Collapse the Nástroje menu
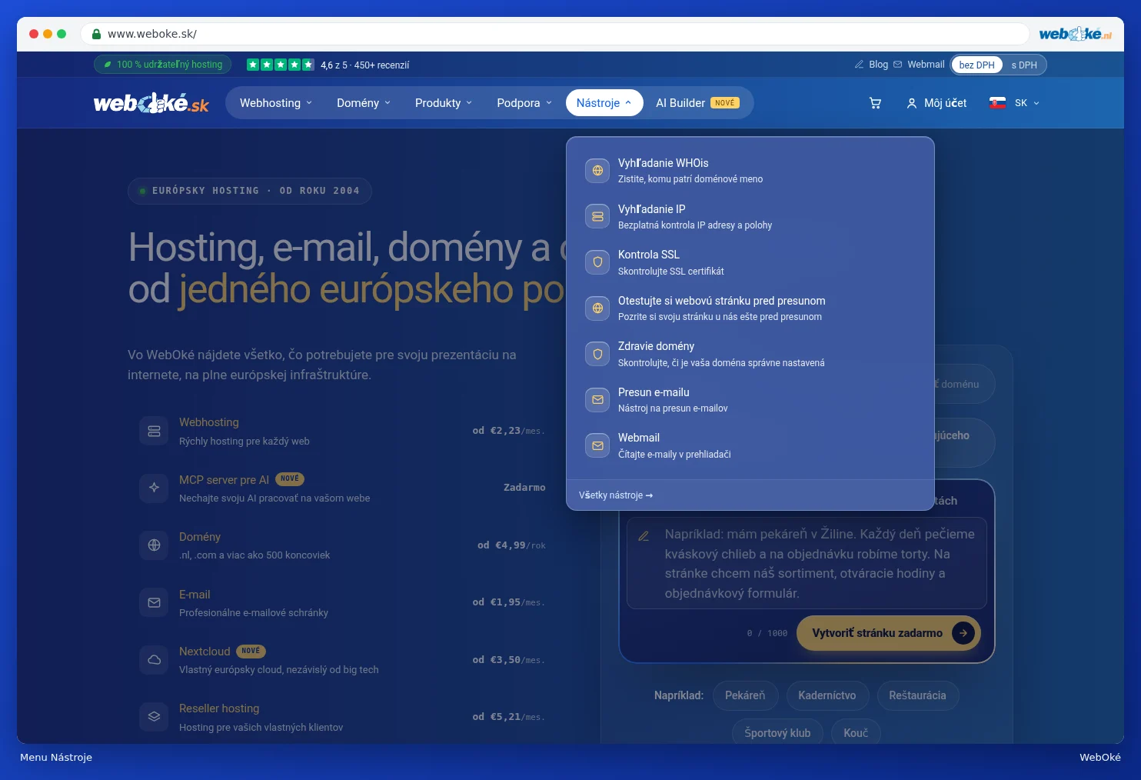This screenshot has width=1141, height=780. (604, 103)
